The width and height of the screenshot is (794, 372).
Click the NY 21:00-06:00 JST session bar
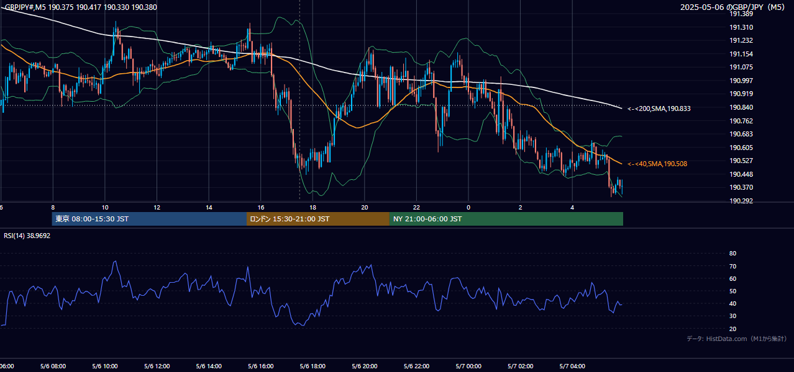point(506,219)
